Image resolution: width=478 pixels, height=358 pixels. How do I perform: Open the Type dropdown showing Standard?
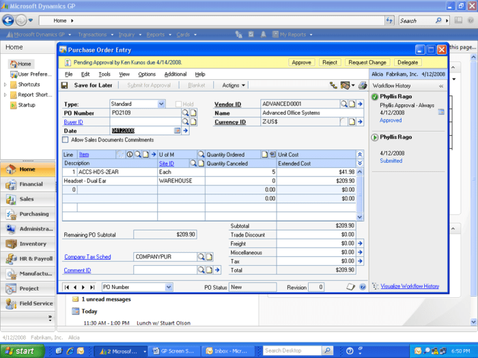[162, 104]
